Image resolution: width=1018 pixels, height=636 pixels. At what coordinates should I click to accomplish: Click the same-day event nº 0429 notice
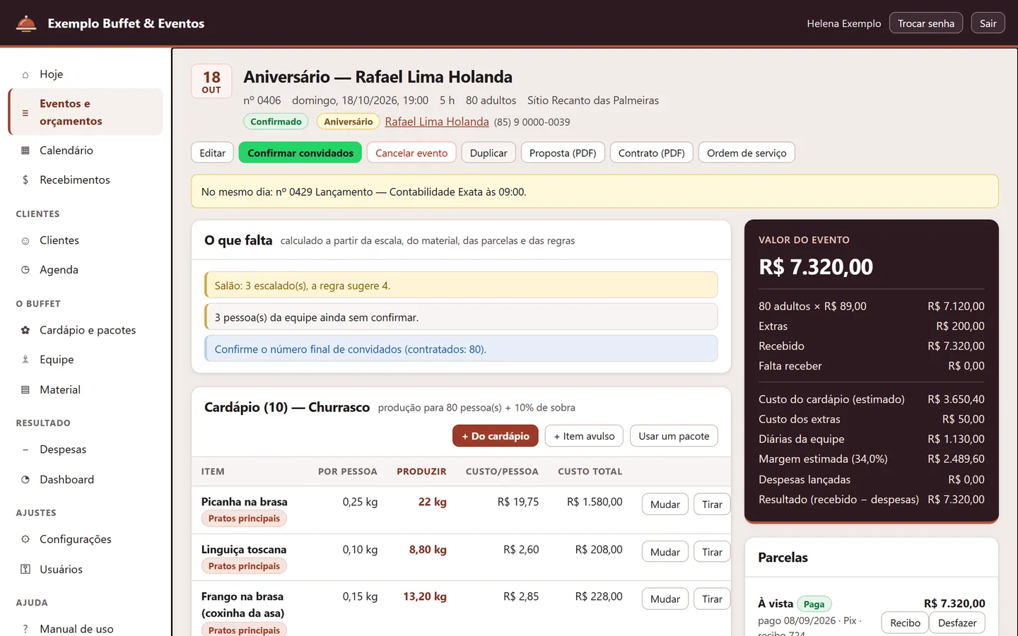595,192
